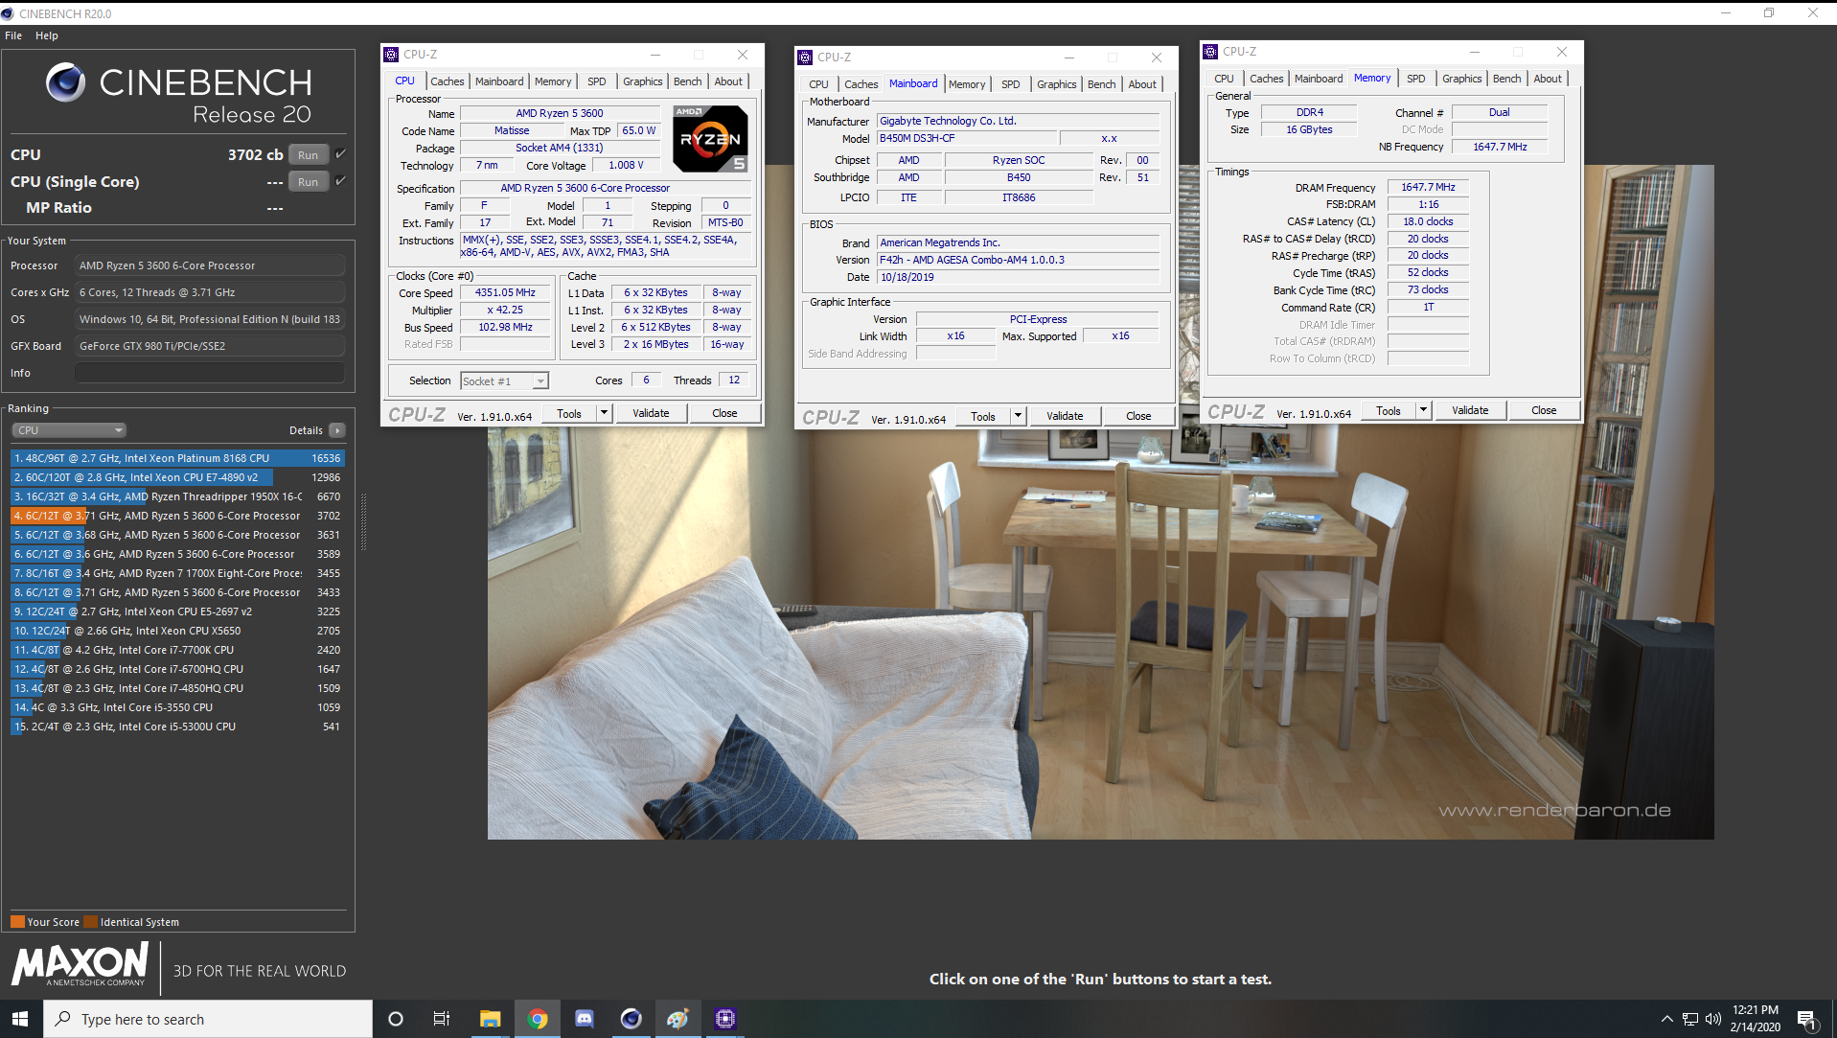Click the Ryzen 7 1700X ranking entry
The image size is (1837, 1038).
[x=177, y=573]
